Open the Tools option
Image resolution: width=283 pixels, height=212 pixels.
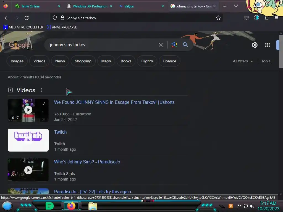pyautogui.click(x=266, y=61)
